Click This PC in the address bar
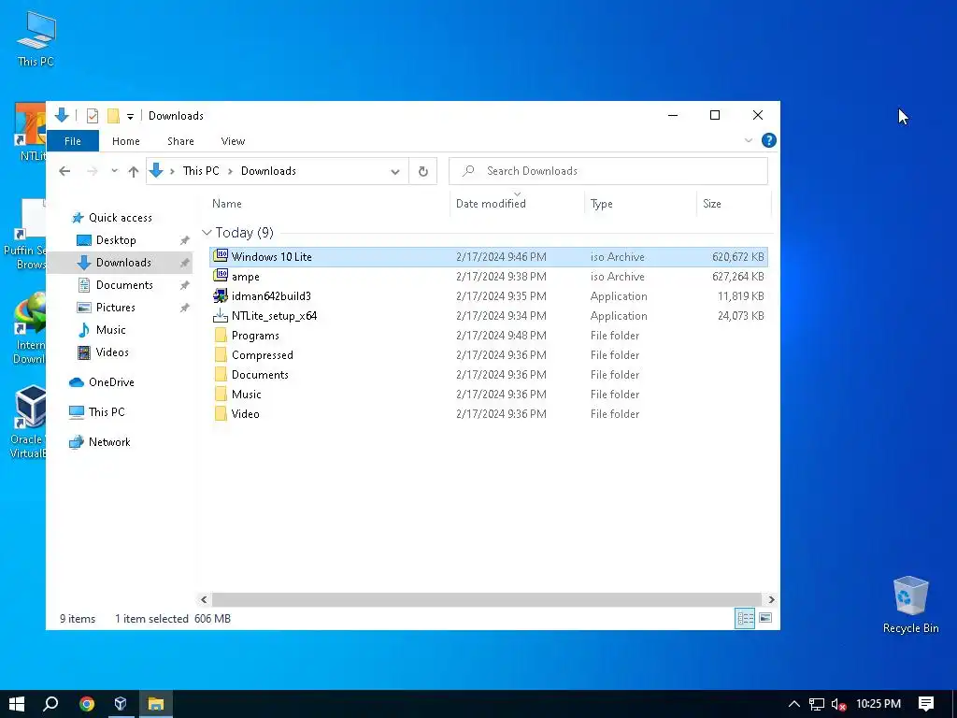Viewport: 957px width, 718px height. [x=201, y=171]
